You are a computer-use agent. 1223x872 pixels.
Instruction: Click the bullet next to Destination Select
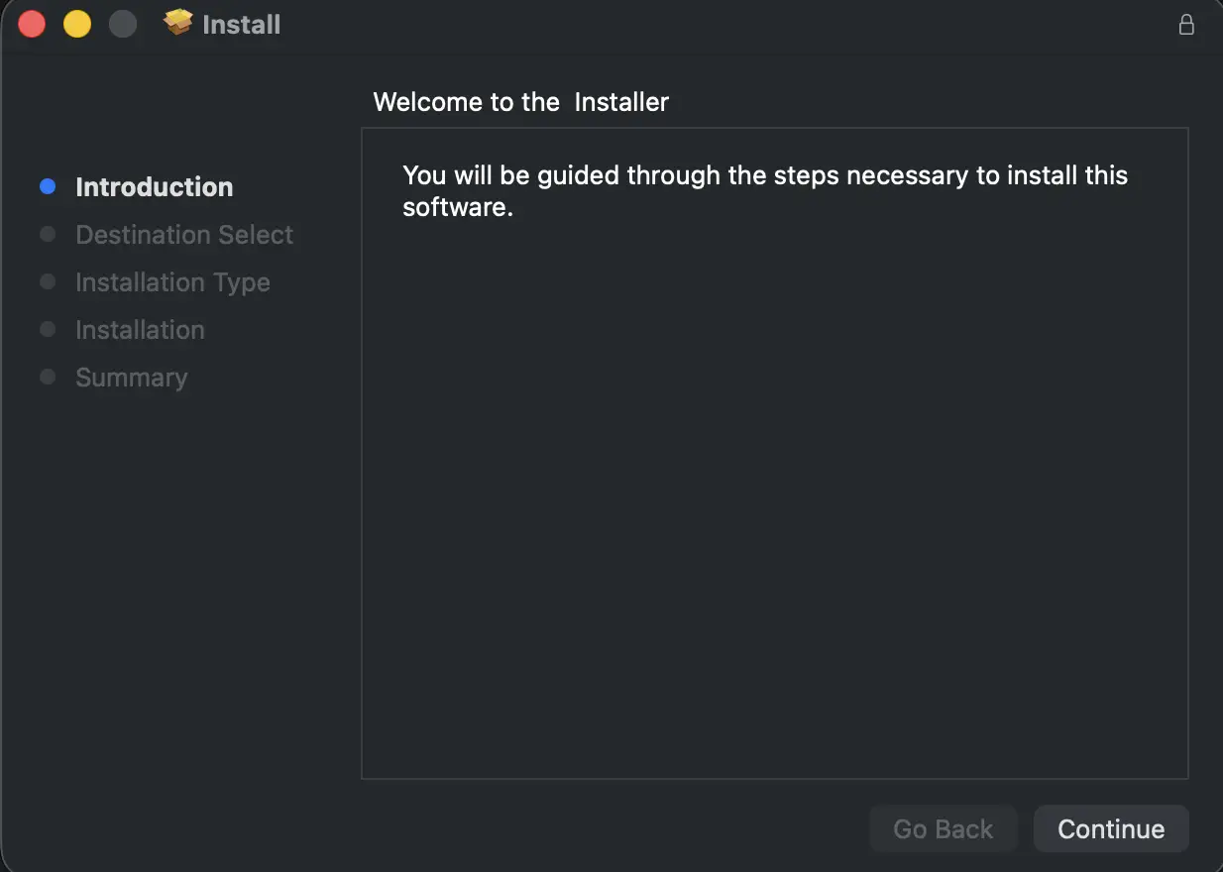[x=48, y=234]
